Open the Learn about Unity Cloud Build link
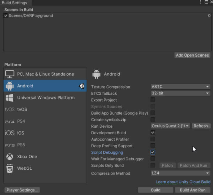The image size is (213, 195). point(183,182)
